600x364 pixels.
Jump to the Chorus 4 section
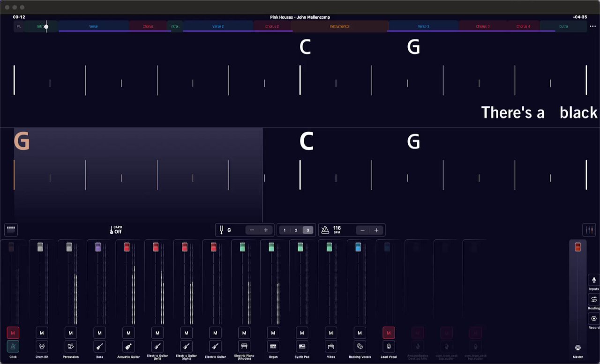click(523, 26)
